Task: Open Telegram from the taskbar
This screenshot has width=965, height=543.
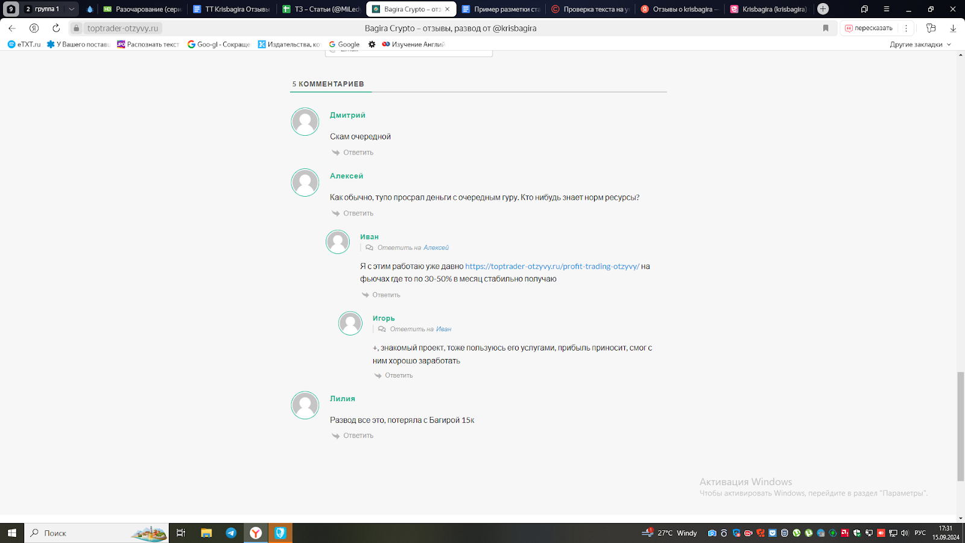Action: pos(231,533)
